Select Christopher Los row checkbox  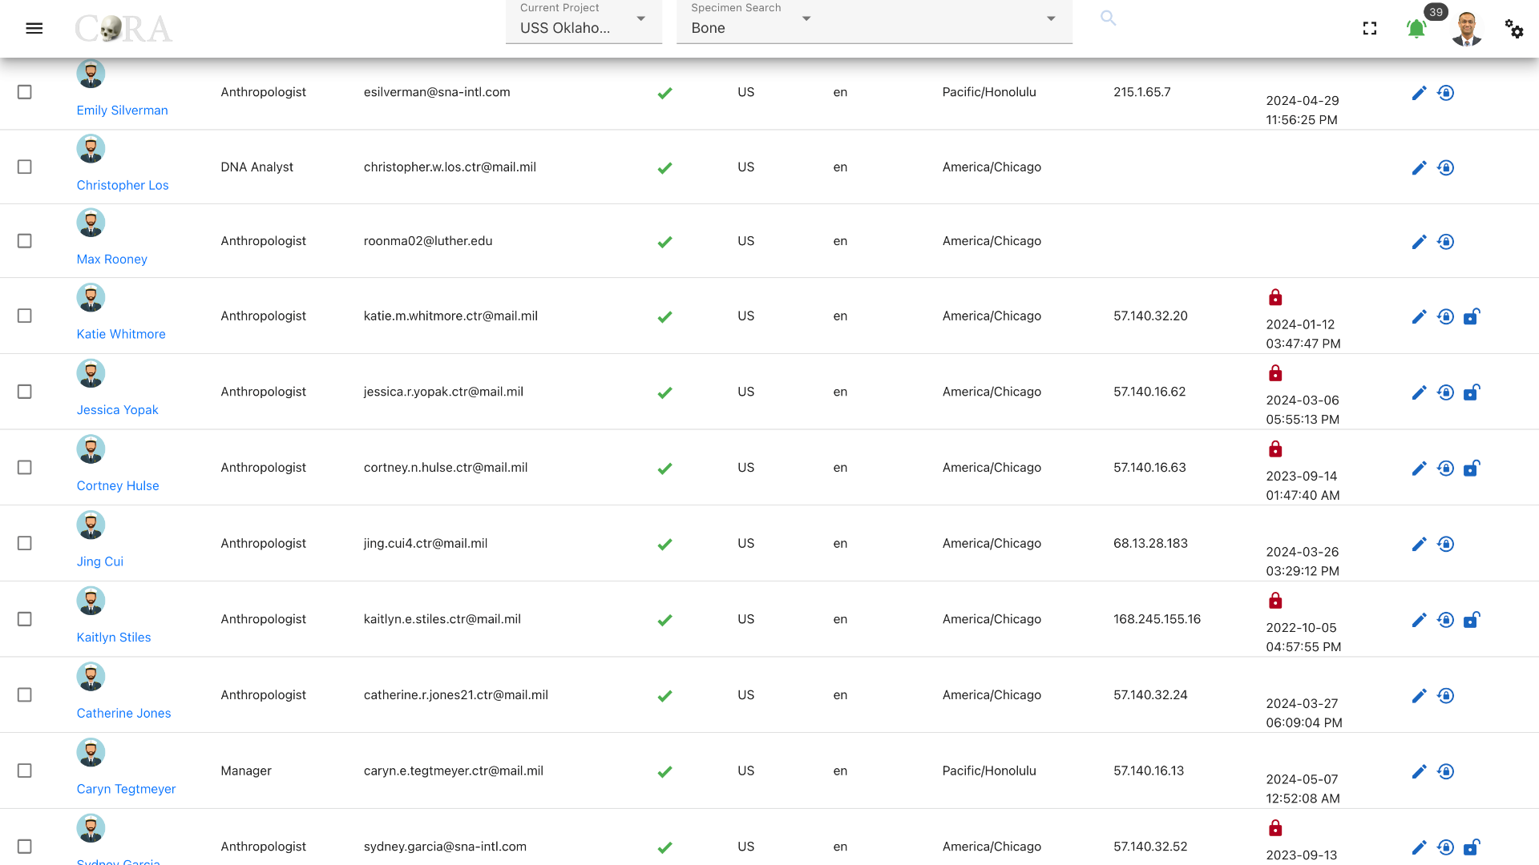[x=25, y=167]
